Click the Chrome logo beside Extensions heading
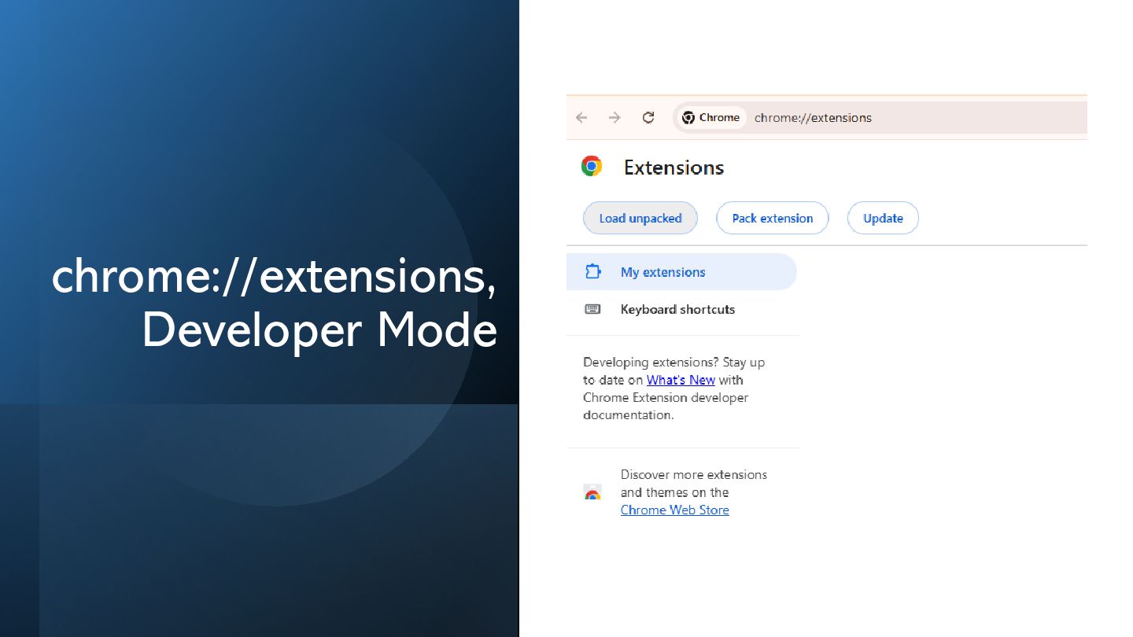This screenshot has width=1133, height=637. [592, 166]
